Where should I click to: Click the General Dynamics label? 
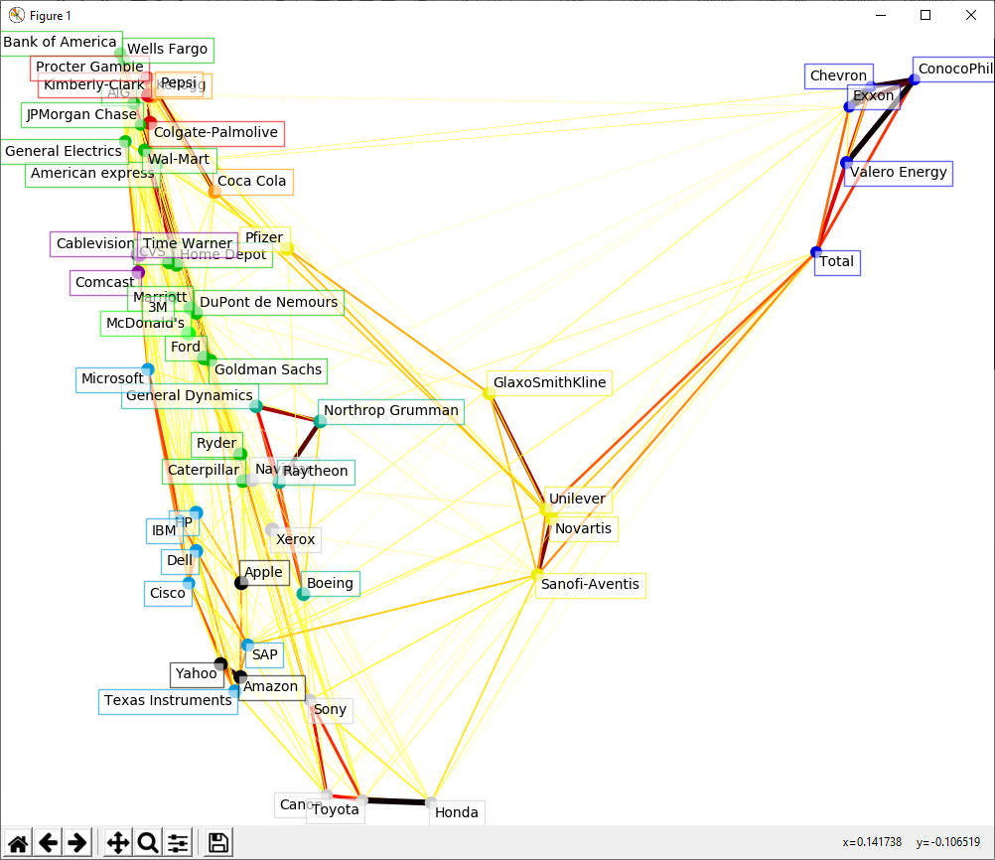point(190,396)
